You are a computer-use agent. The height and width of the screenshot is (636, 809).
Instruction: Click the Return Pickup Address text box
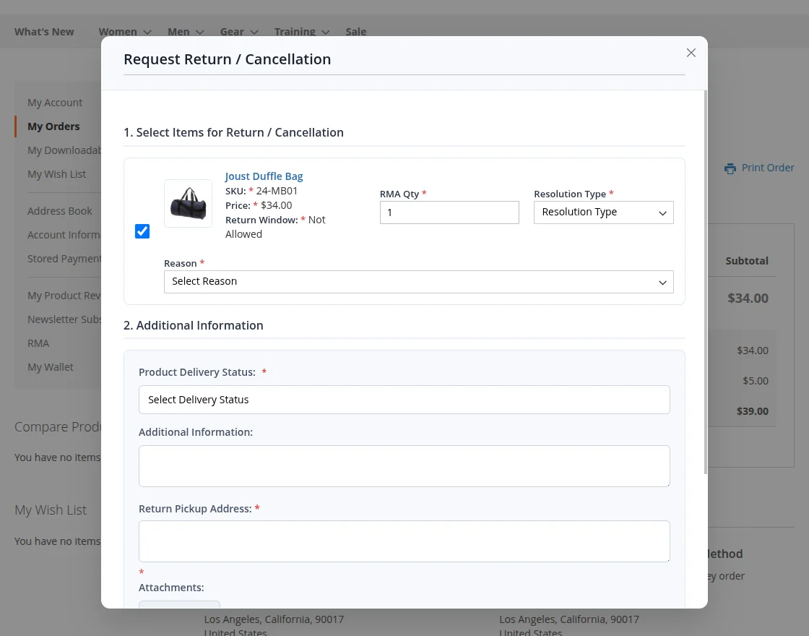404,541
